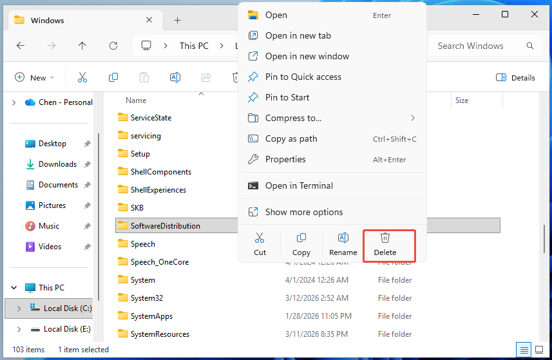
Task: Choose Rename in the context menu
Action: tap(343, 244)
